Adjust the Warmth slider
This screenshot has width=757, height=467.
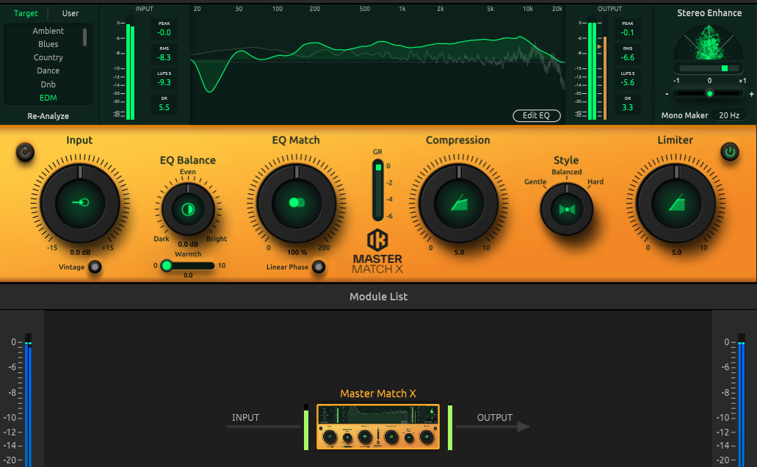[x=188, y=266]
